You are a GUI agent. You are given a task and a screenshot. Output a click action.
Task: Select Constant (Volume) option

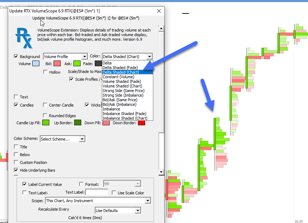[x=127, y=77]
